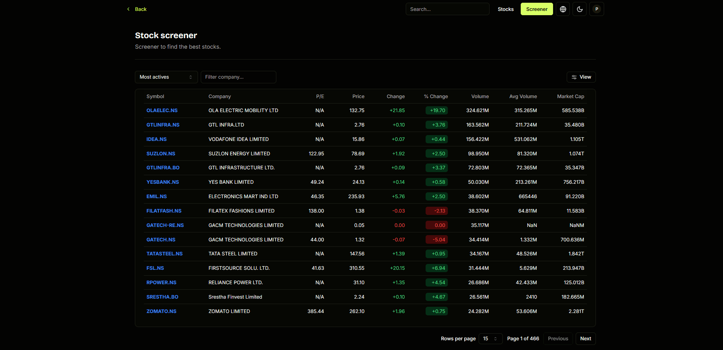Screen dimensions: 723x350
Task: Open SUZLON.NS stock link
Action: coord(161,154)
